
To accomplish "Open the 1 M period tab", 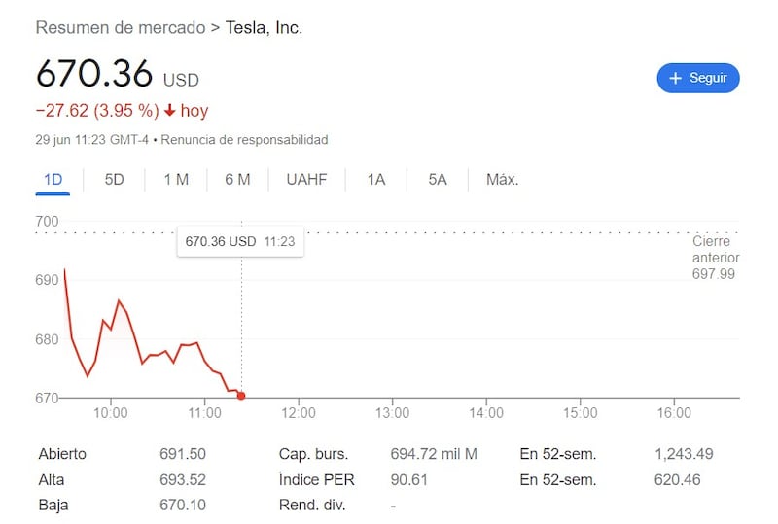I will 176,180.
